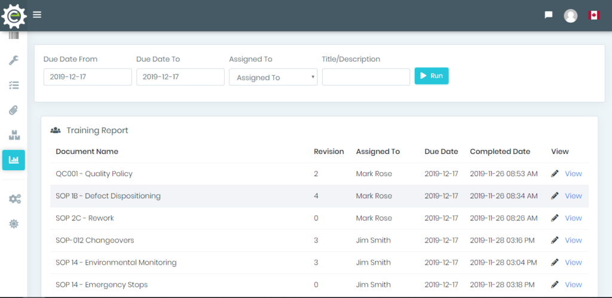The height and width of the screenshot is (298, 612).
Task: Click the single gear settings sidebar icon
Action: tap(14, 224)
